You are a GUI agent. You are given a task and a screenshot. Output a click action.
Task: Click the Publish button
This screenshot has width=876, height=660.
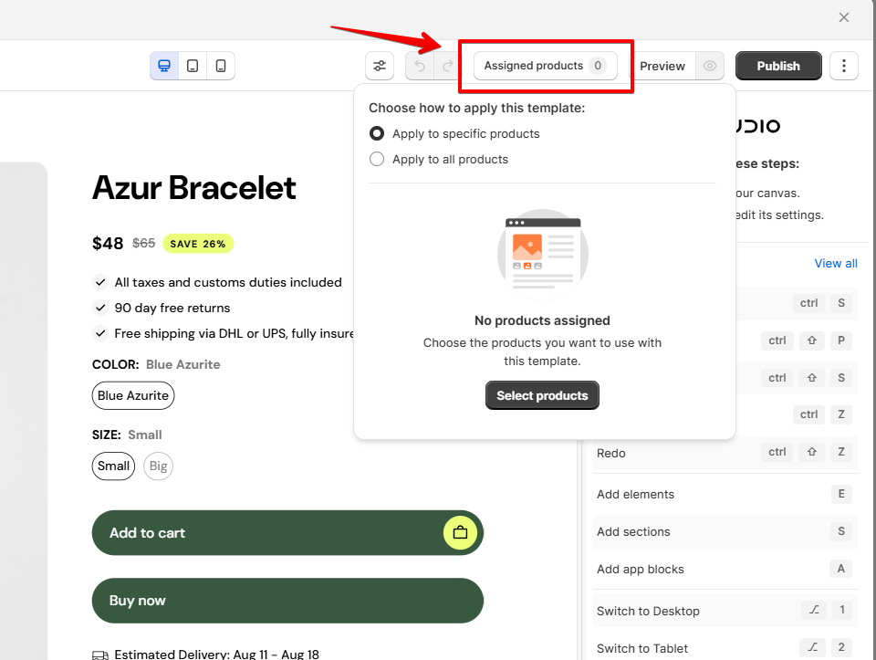click(x=778, y=66)
